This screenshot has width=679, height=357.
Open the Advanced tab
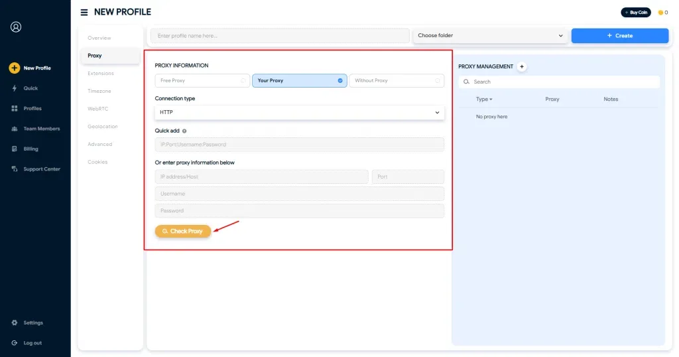coord(99,145)
